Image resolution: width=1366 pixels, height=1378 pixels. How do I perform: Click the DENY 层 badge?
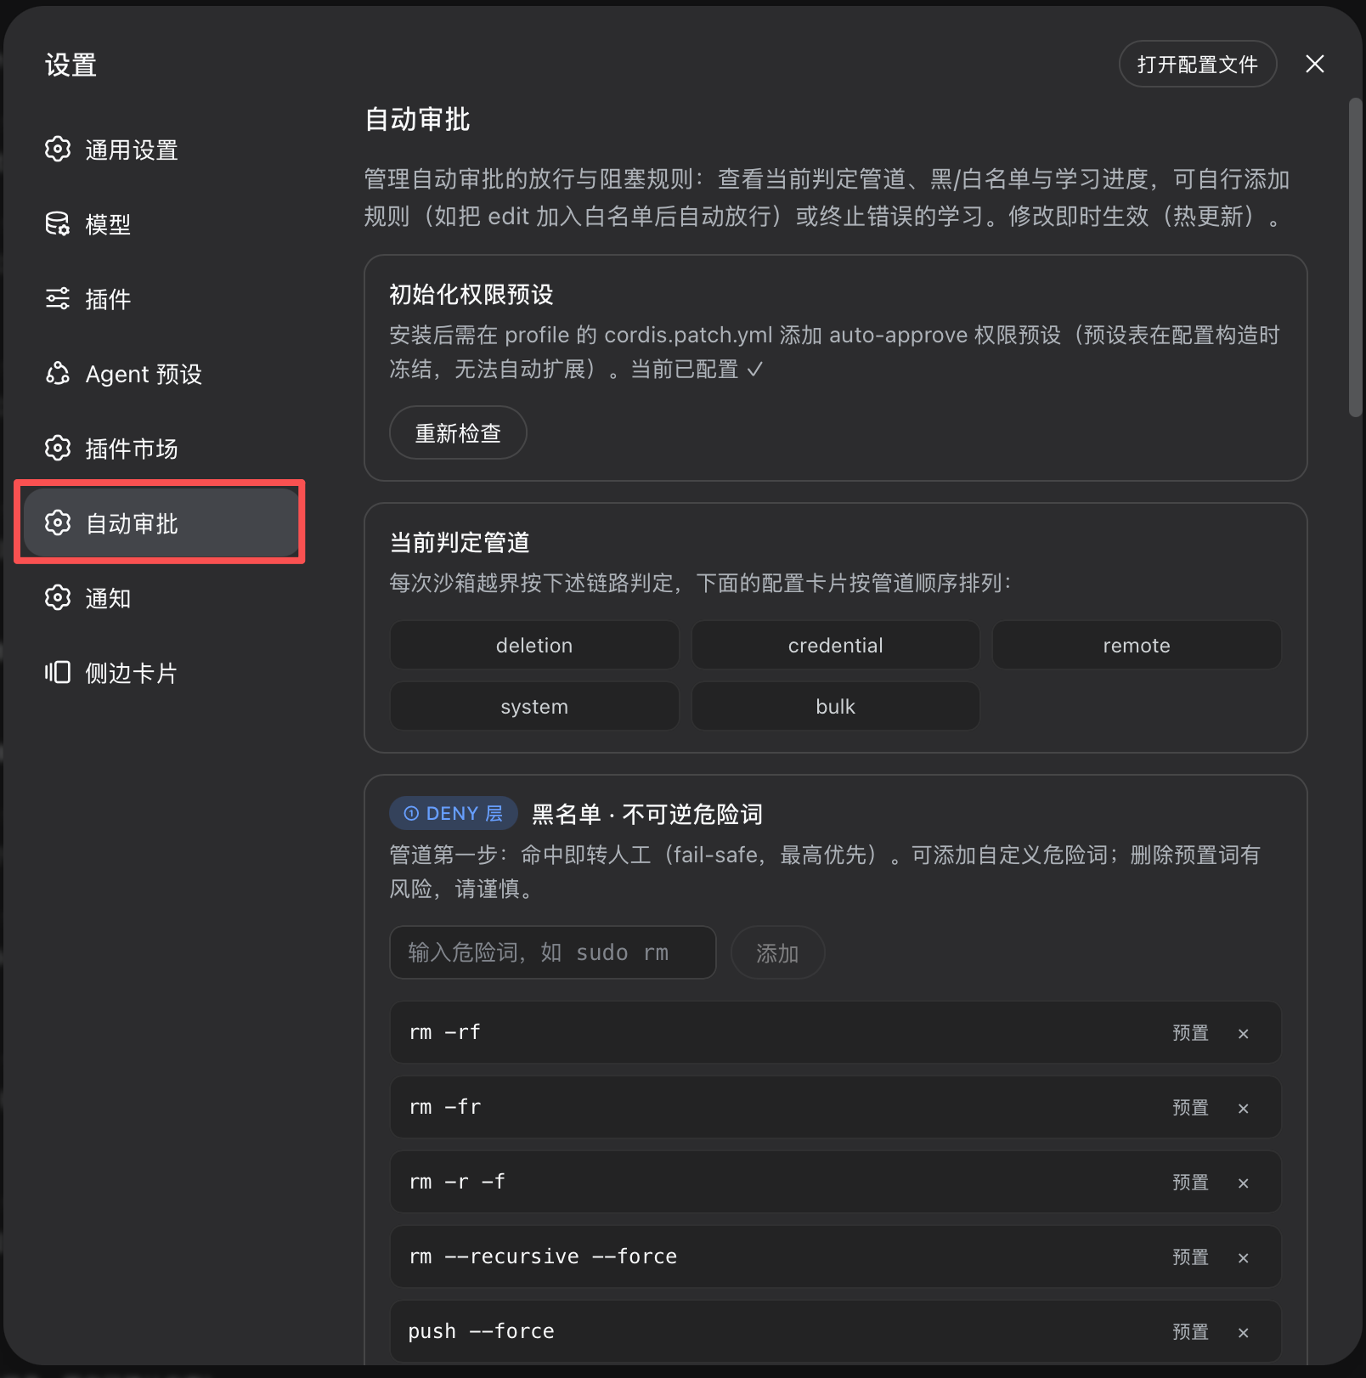[x=454, y=814]
